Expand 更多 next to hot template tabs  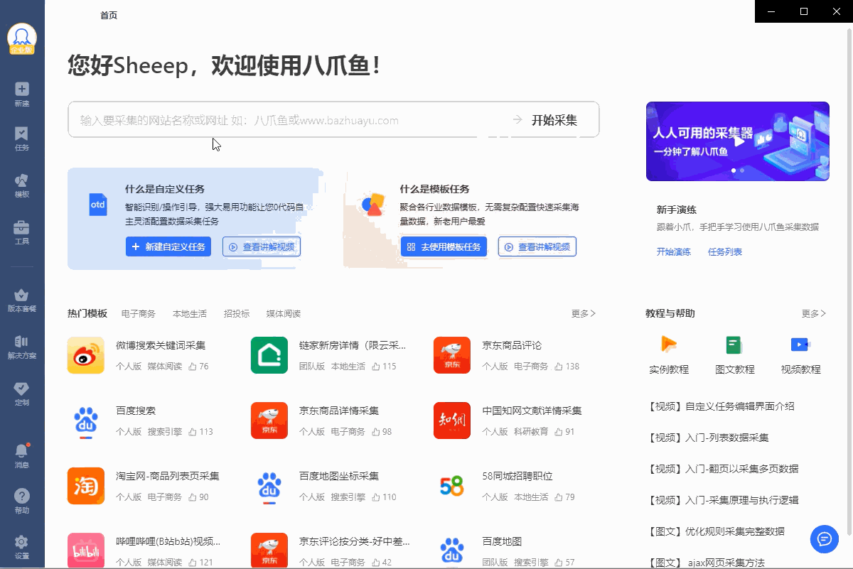(584, 313)
